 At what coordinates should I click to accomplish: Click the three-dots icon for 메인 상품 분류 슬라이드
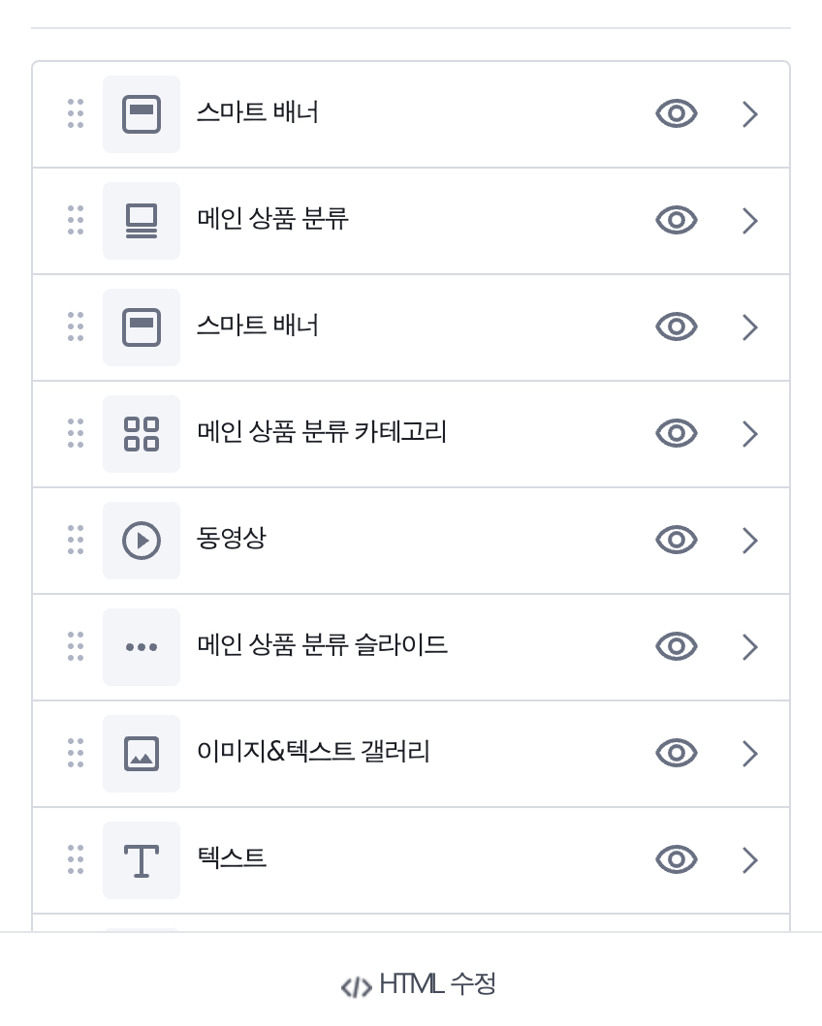pyautogui.click(x=142, y=647)
